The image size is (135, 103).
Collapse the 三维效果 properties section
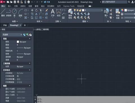click(30, 63)
